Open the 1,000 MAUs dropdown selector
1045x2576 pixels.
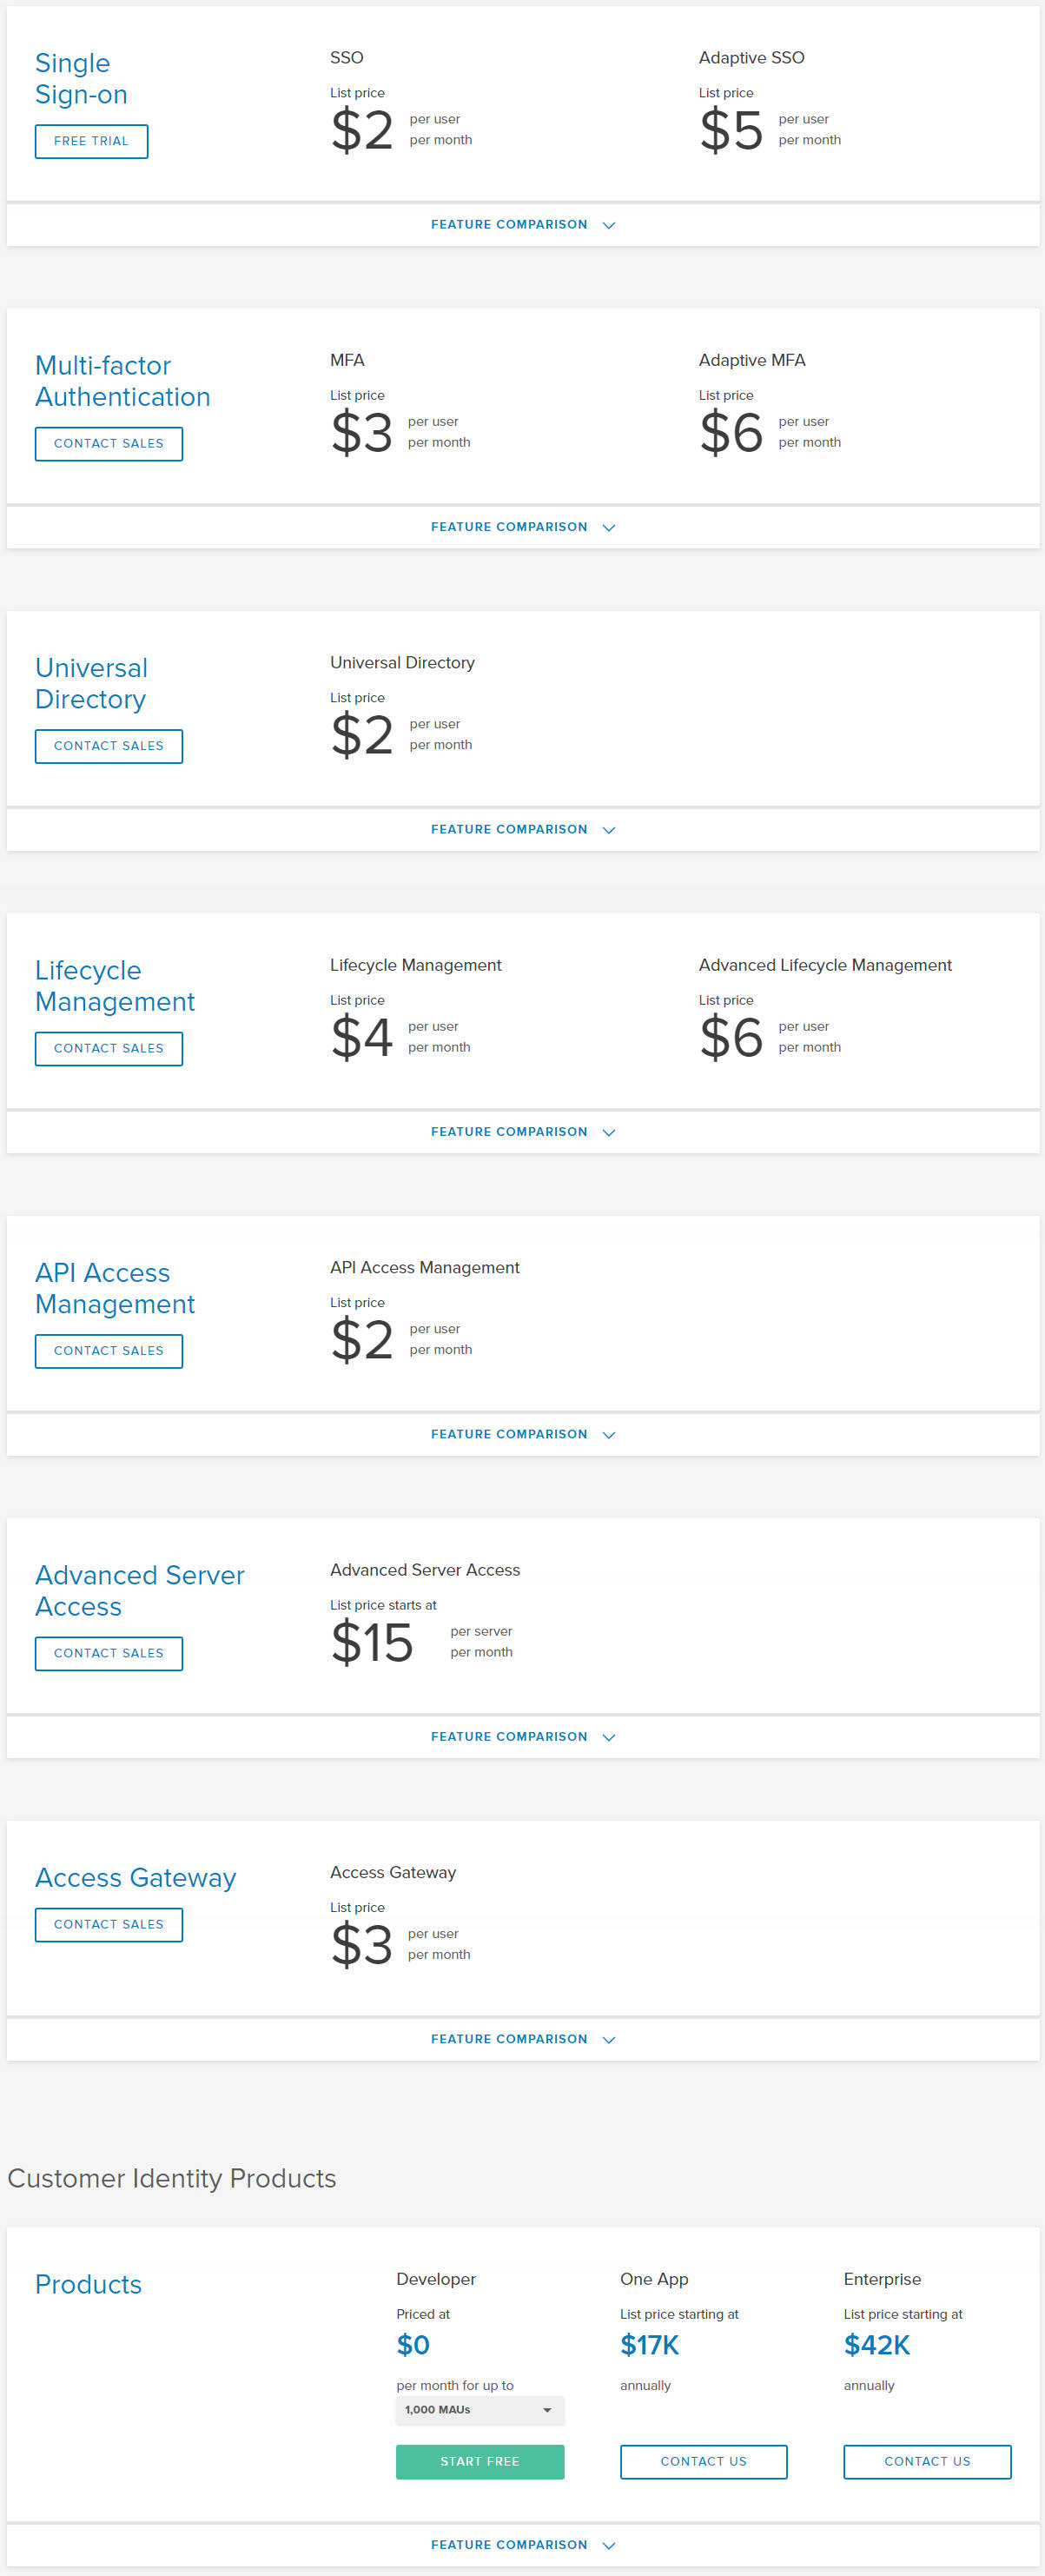tap(480, 2410)
